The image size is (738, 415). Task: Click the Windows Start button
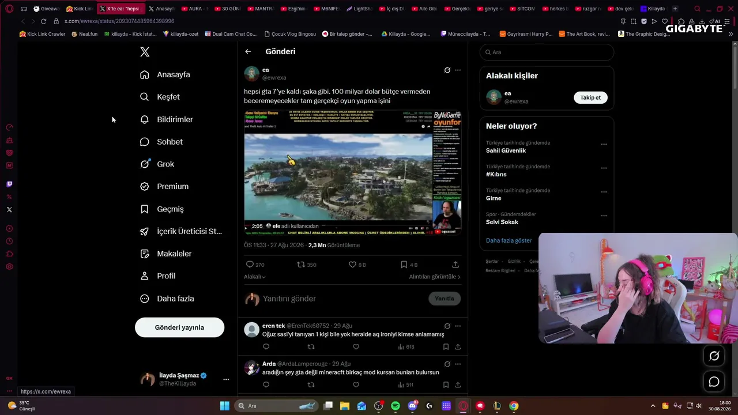click(x=224, y=406)
